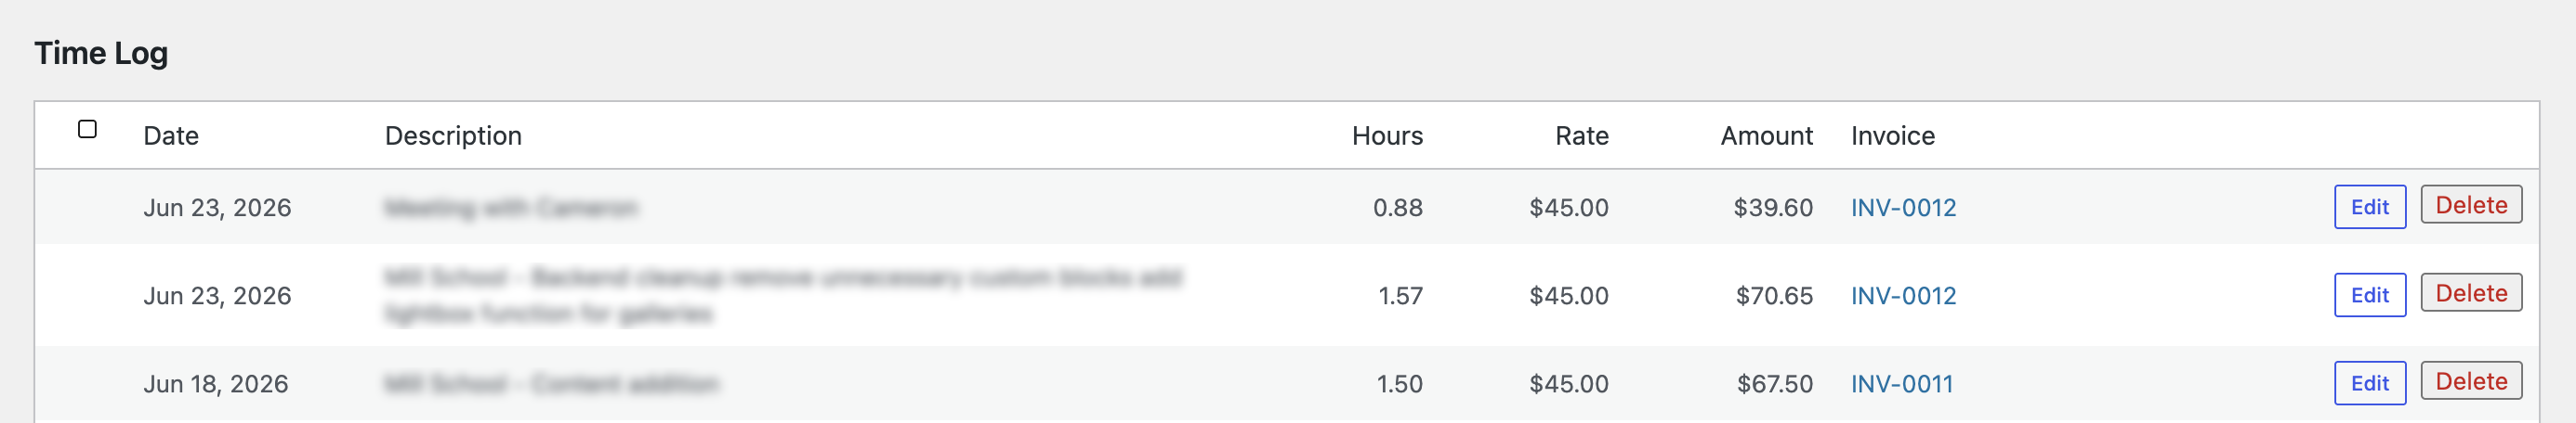Edit the $70.65 time entry
Viewport: 2576px width, 423px height.
(x=2369, y=294)
